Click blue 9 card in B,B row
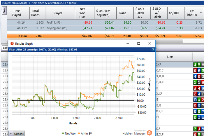Screen dimensions: 204x136 click(x=199, y=106)
